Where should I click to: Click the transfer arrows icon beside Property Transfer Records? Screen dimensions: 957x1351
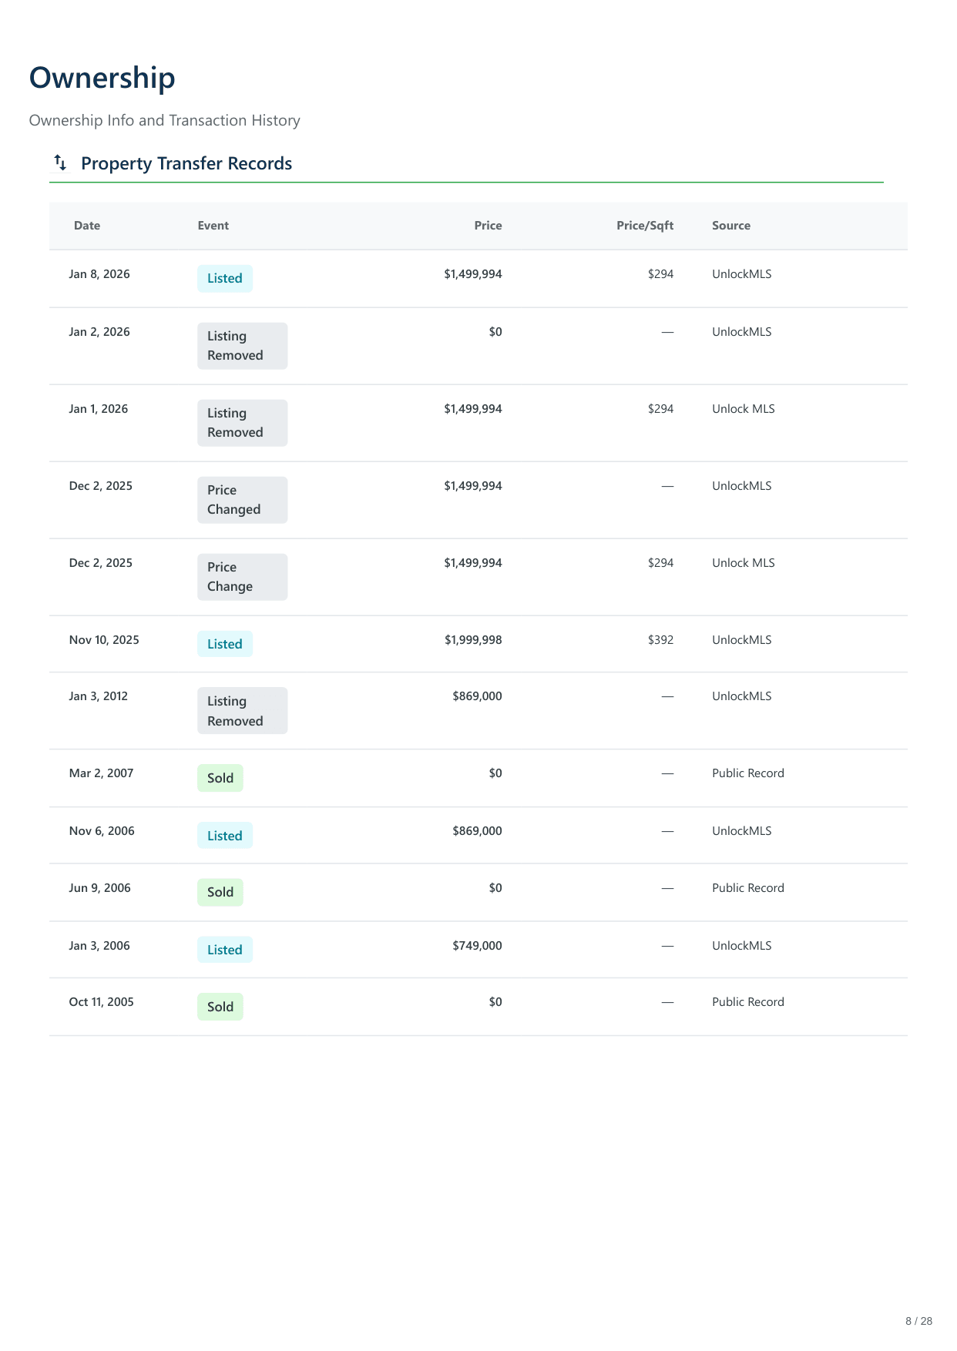coord(60,163)
